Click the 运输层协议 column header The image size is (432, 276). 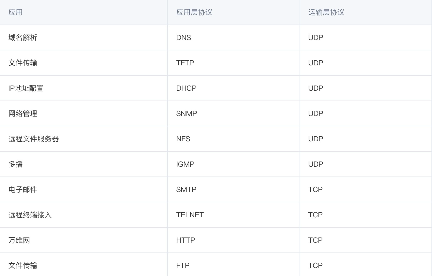[x=366, y=12]
